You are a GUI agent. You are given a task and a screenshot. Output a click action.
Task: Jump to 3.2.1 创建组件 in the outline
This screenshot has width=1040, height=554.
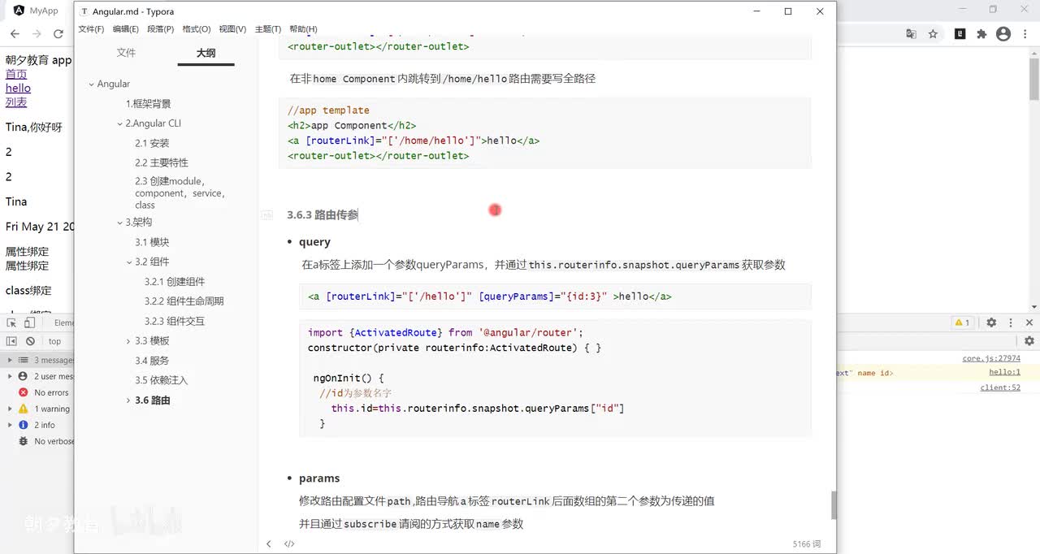tap(175, 281)
